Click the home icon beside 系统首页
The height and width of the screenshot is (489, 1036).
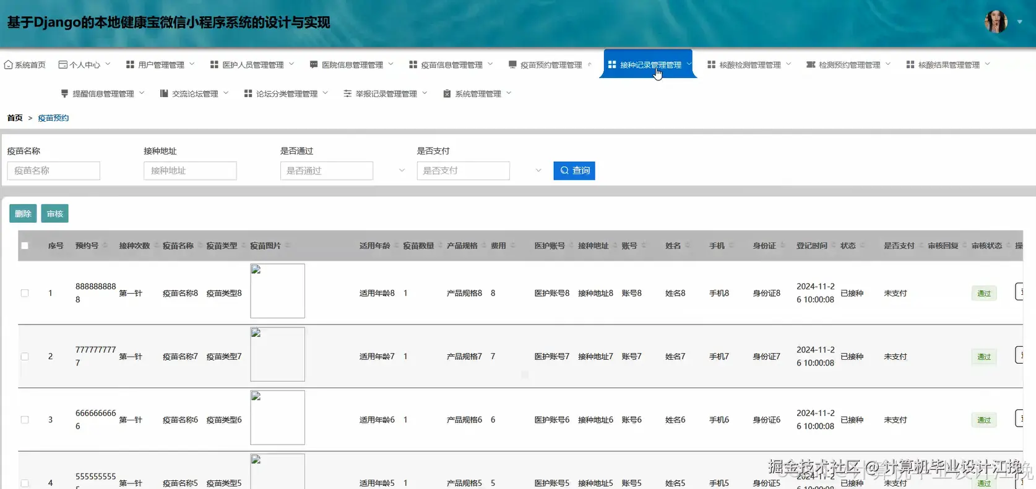(9, 65)
